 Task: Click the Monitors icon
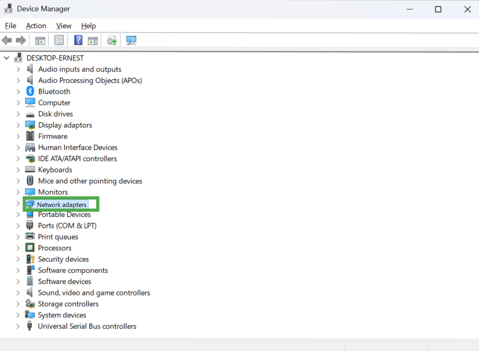[x=30, y=192]
